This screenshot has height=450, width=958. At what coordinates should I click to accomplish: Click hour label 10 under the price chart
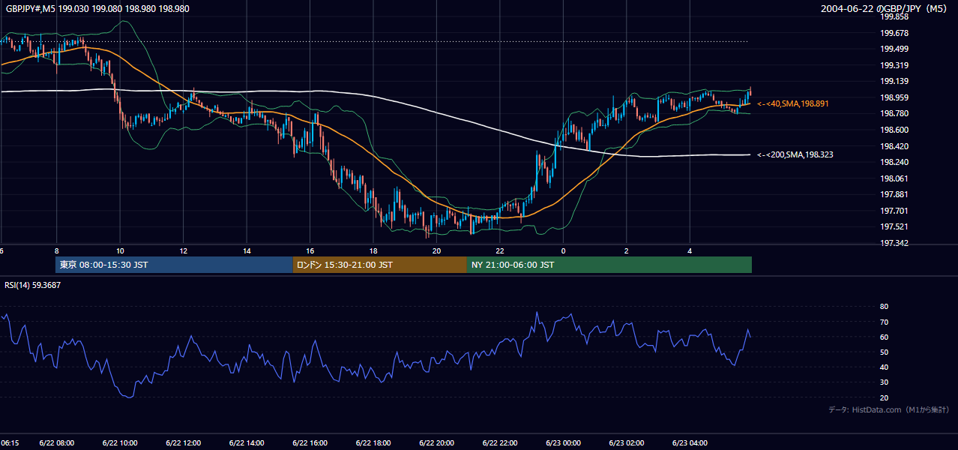[120, 250]
